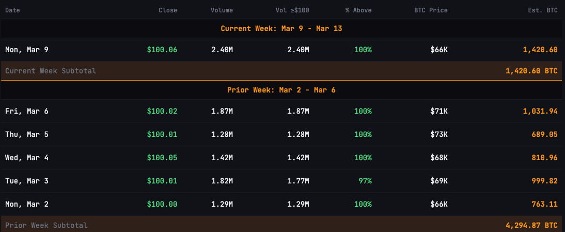
Task: Click the Mon, Mar 2 row date
Action: pyautogui.click(x=26, y=204)
